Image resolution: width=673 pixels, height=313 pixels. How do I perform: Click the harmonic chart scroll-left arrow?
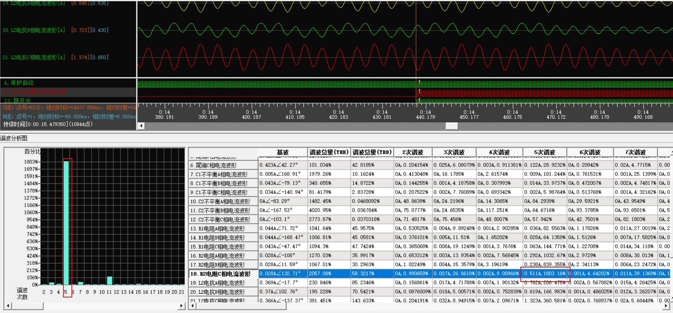(x=8, y=306)
